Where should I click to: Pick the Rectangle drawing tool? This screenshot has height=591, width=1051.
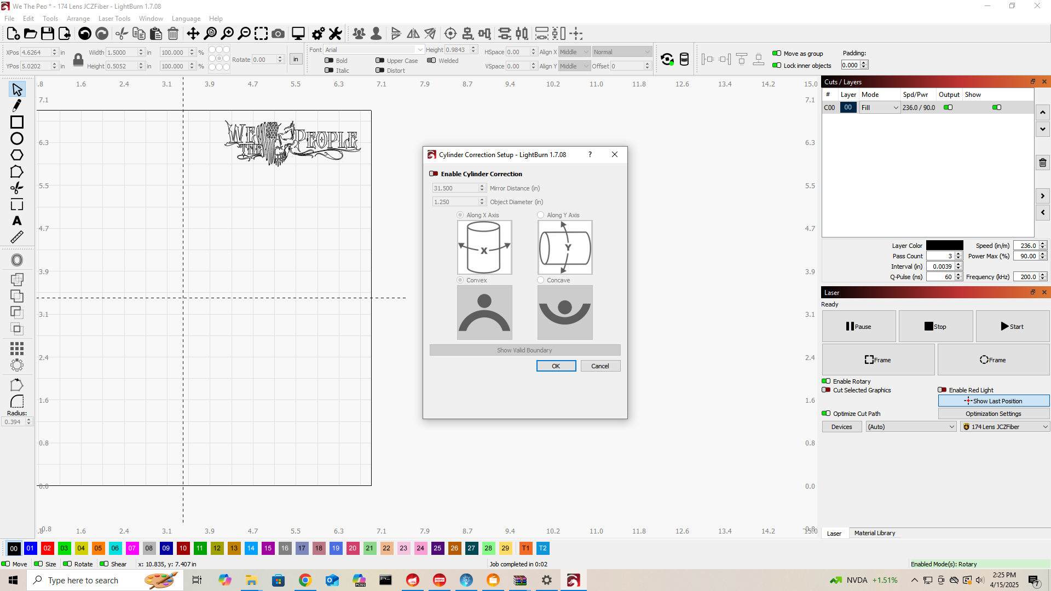17,122
